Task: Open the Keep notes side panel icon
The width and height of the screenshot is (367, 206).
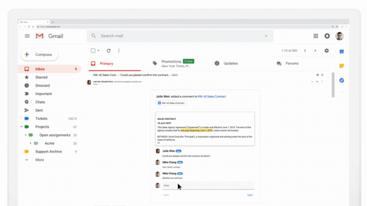Action: point(342,66)
